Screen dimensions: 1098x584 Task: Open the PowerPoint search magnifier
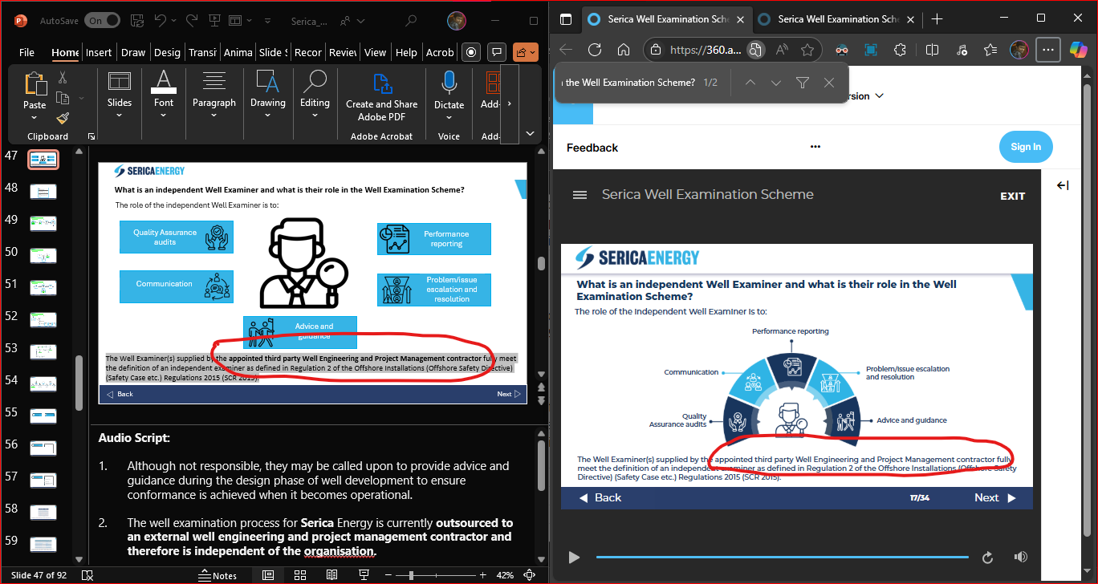coord(412,21)
